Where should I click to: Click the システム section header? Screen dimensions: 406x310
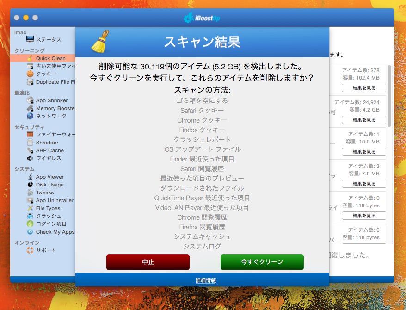25,169
